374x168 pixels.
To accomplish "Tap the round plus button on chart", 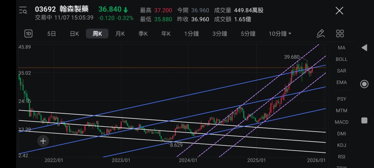I will (x=43, y=141).
